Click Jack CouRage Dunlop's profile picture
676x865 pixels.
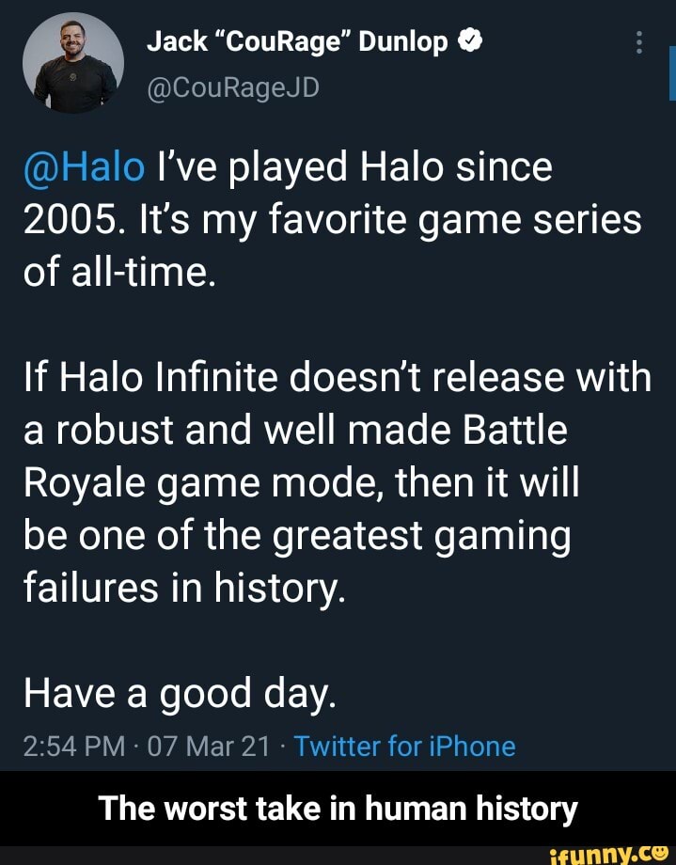pos(74,62)
